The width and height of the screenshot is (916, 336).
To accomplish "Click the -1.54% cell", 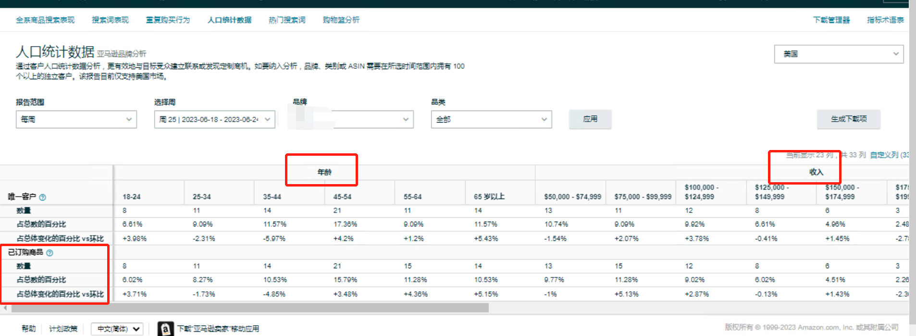I will pos(555,239).
